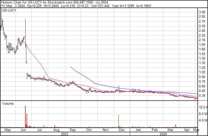Click the 'Vol=331,442' value in header

(100, 6)
